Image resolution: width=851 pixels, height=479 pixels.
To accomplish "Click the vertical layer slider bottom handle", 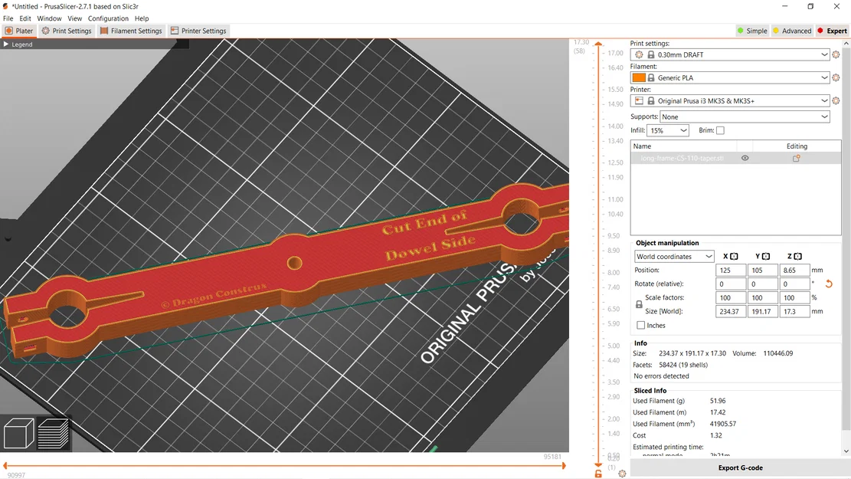I will (x=598, y=464).
